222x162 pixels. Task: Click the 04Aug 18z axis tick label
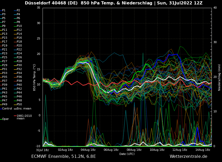click(88, 150)
